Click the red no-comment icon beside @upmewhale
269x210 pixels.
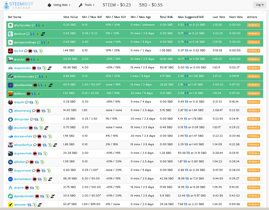coord(35,154)
